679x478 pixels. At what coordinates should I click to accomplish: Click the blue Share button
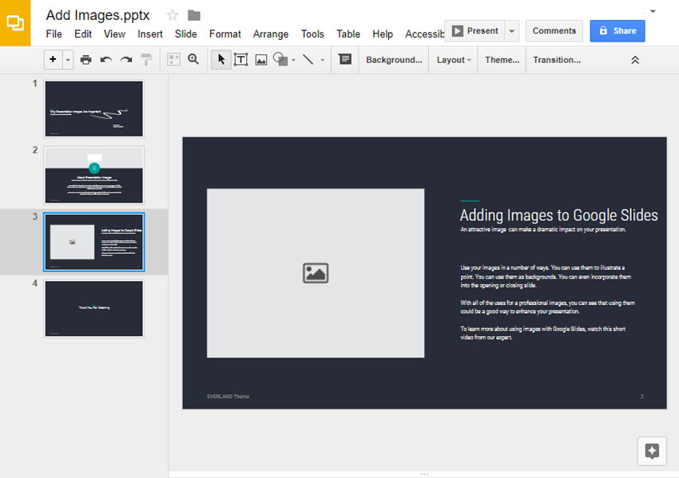[x=617, y=31]
